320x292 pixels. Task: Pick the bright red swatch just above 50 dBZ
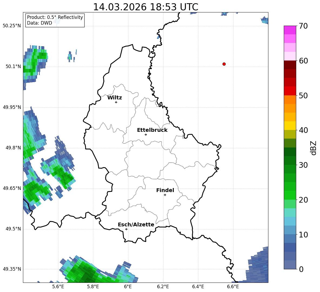290,91
